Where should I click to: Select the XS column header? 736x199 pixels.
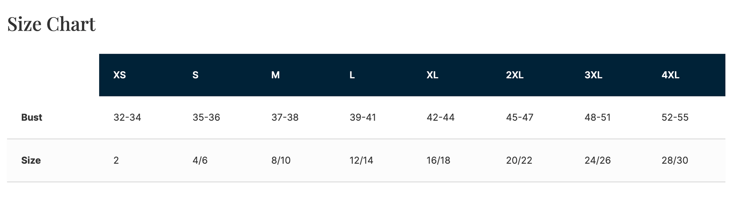[x=120, y=75]
